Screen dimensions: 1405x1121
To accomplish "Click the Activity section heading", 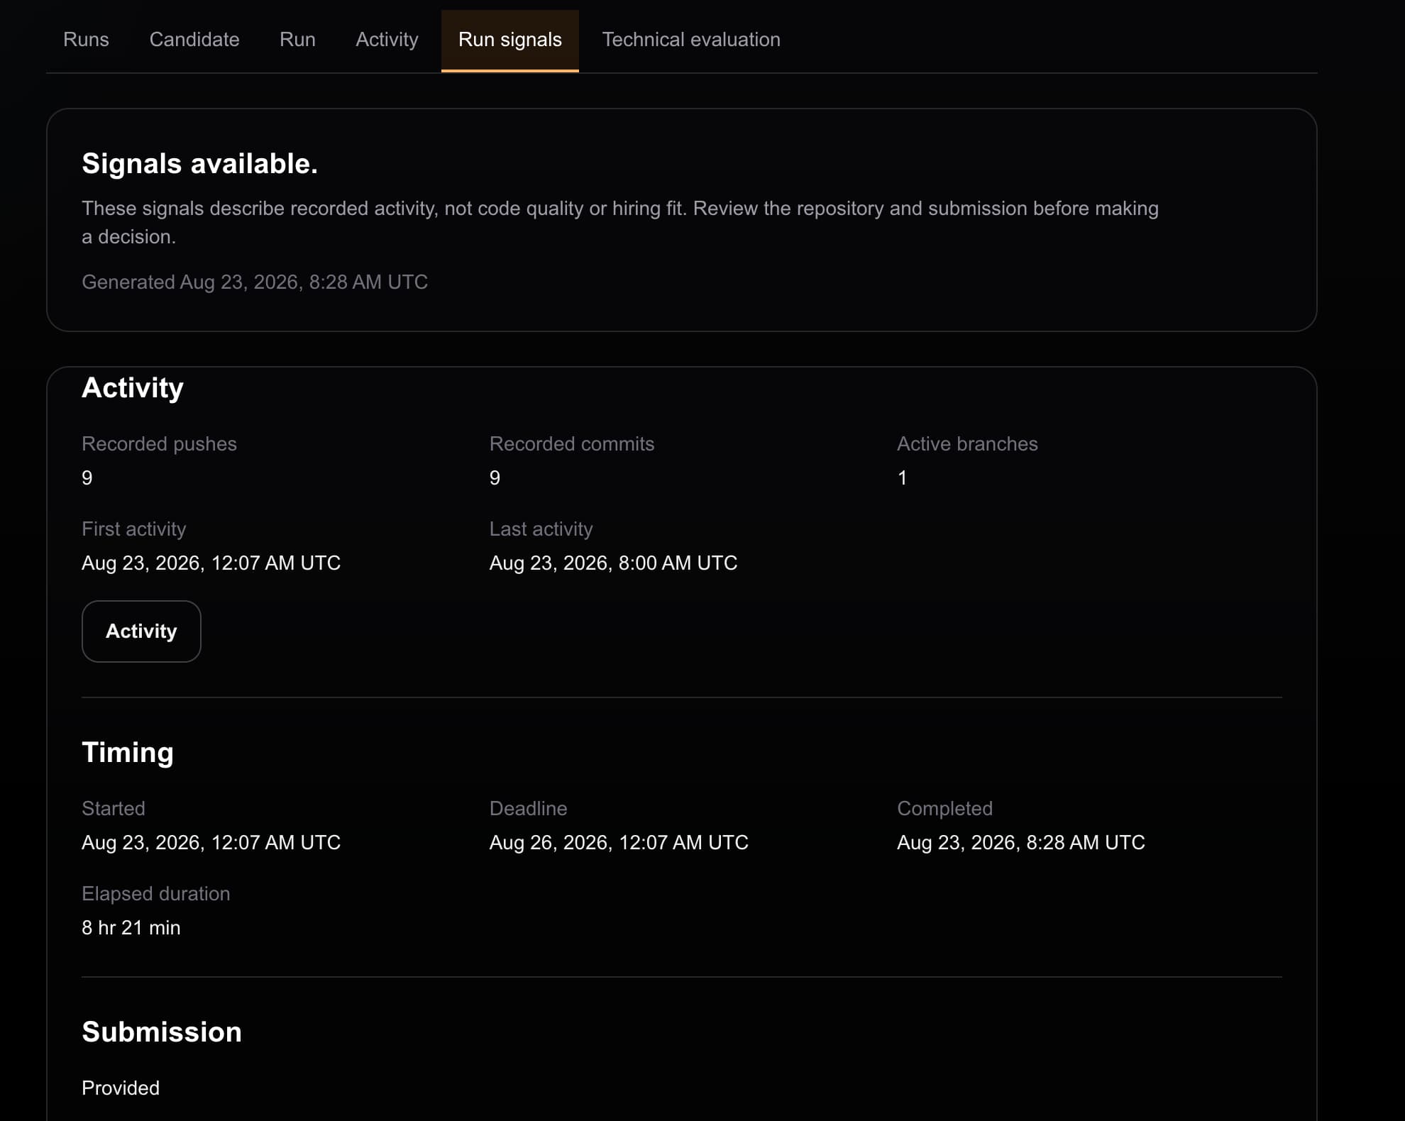I will (133, 388).
